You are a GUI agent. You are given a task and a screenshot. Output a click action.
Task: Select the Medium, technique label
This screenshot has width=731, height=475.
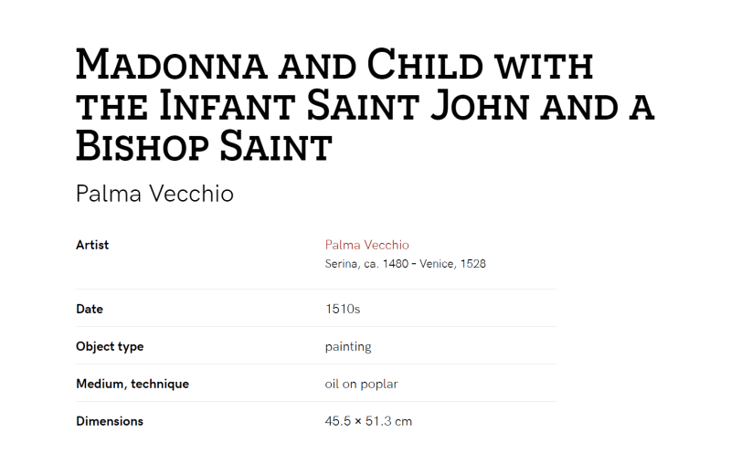point(132,384)
